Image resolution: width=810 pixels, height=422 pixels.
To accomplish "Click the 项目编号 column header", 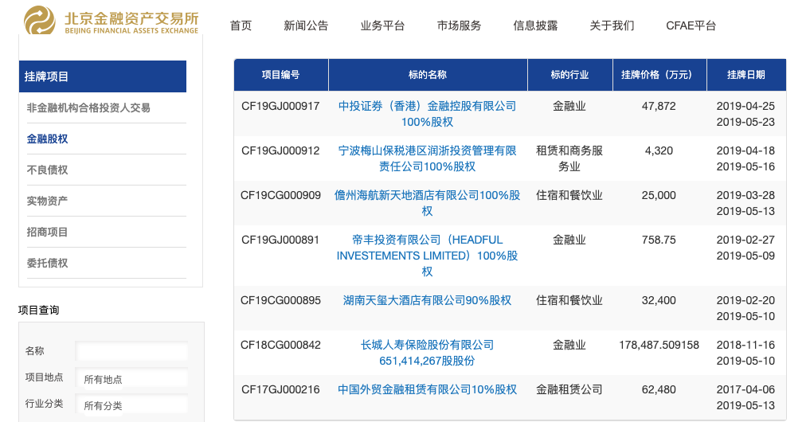I will tap(281, 75).
